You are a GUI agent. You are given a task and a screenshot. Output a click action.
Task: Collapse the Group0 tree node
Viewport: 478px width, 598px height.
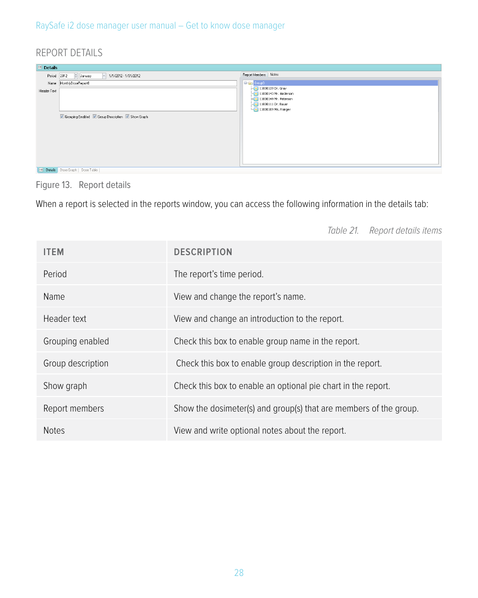(x=246, y=83)
